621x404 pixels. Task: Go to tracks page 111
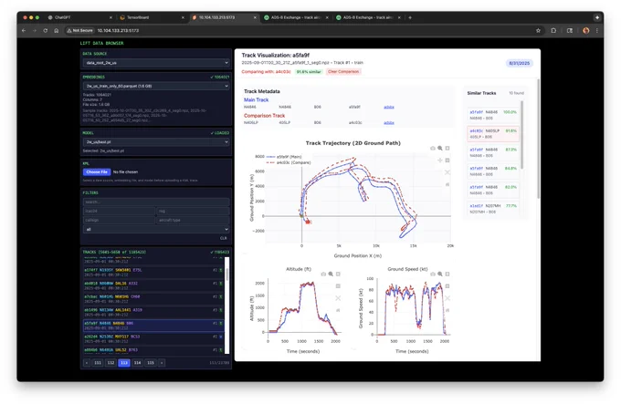click(98, 362)
